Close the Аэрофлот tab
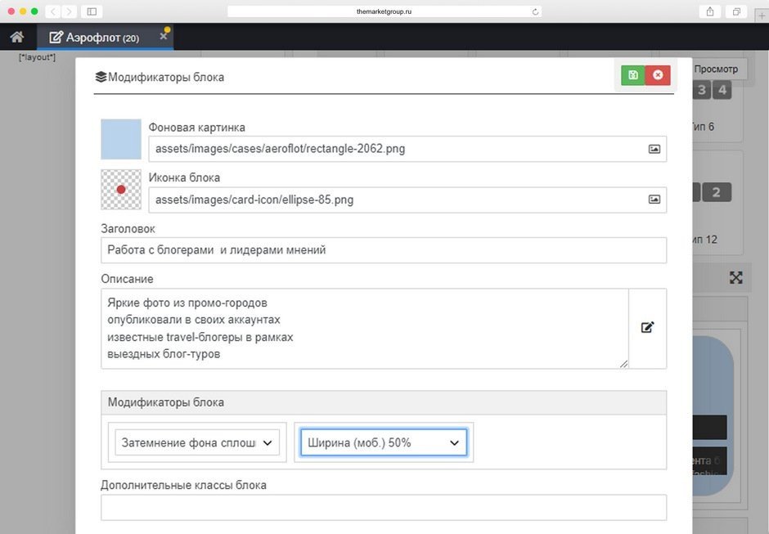The width and height of the screenshot is (769, 534). click(164, 36)
